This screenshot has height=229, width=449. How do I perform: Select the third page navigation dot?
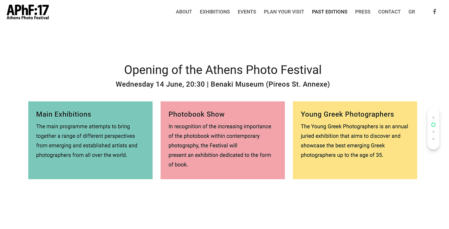coord(433,132)
